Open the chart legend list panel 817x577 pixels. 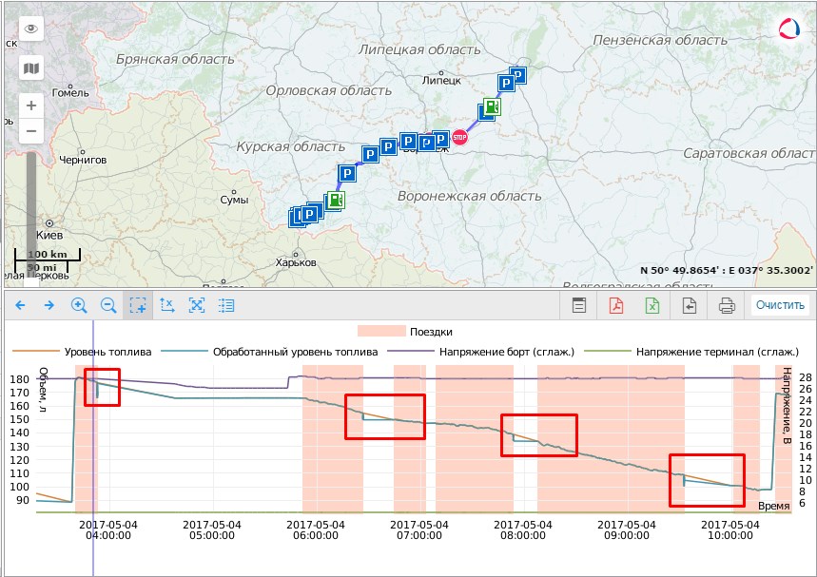226,305
